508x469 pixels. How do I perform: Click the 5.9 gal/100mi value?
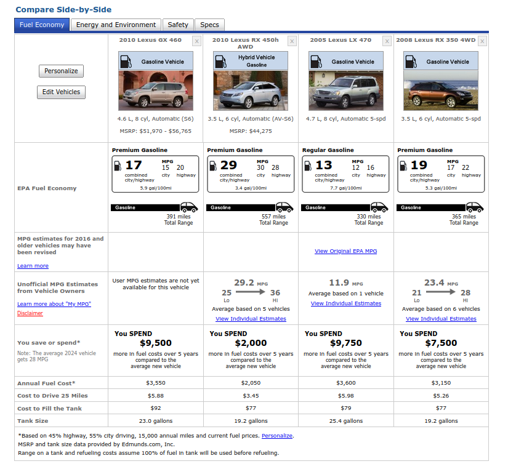click(156, 188)
